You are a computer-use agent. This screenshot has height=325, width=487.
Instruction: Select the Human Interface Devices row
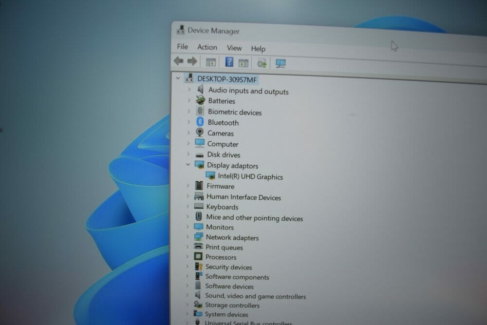(244, 197)
